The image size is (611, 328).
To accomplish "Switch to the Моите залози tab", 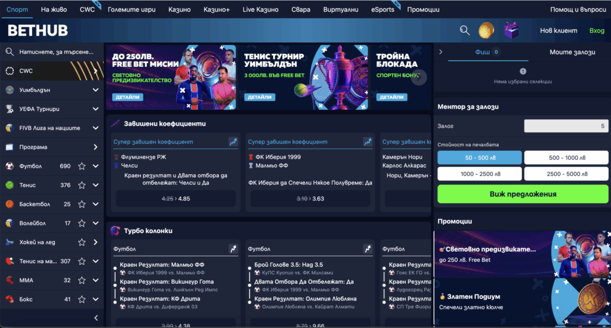I will pos(572,52).
